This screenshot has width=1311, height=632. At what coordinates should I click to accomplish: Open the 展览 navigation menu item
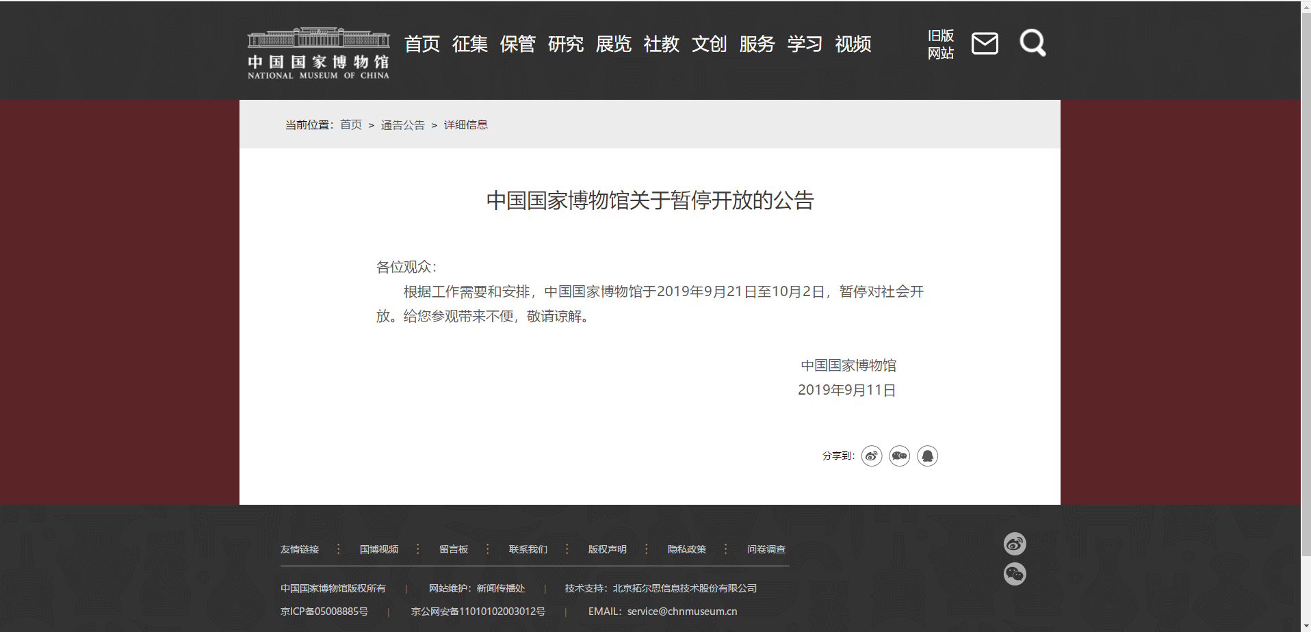click(x=613, y=44)
